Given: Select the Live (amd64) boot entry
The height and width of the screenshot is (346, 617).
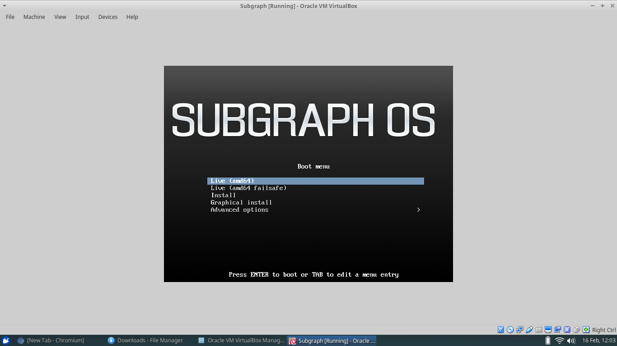Looking at the screenshot, I should coord(316,181).
